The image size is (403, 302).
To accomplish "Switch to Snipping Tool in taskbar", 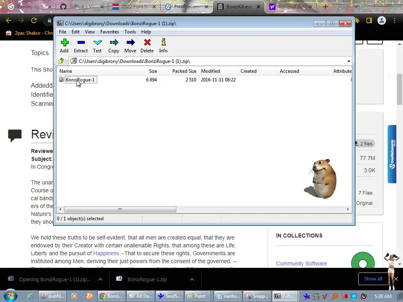I will 257,296.
